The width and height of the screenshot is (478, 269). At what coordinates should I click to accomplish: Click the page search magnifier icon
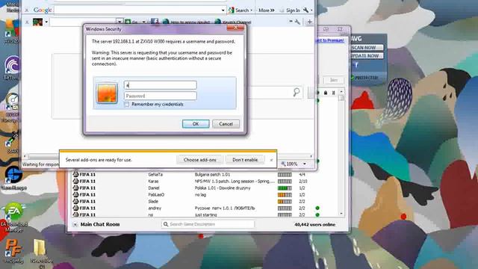pyautogui.click(x=297, y=92)
